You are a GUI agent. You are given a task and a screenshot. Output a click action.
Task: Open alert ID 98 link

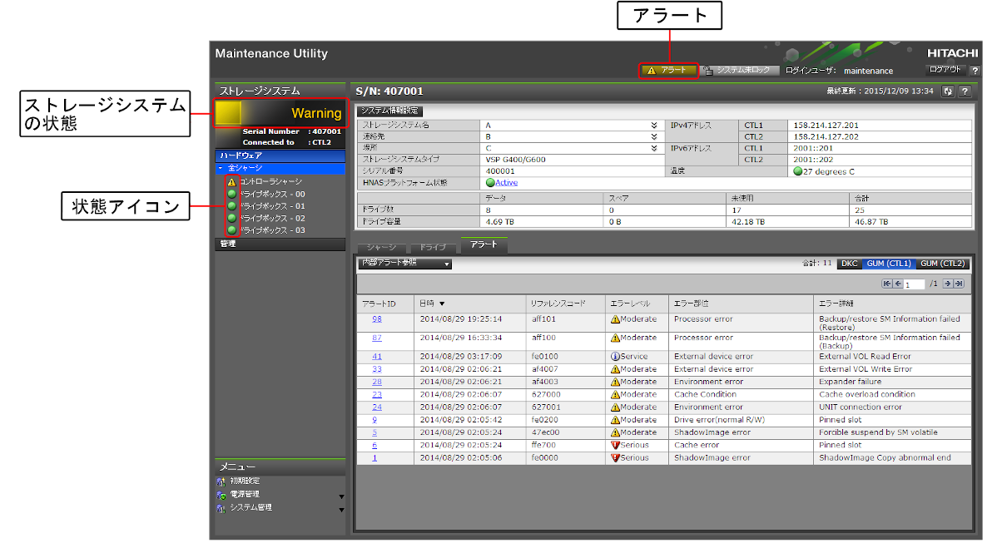pyautogui.click(x=377, y=319)
